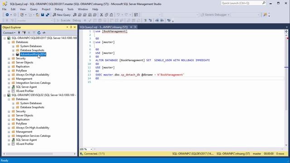Click the Navigate Backward toolbar icon
290x163 pixels.
click(x=7, y=15)
